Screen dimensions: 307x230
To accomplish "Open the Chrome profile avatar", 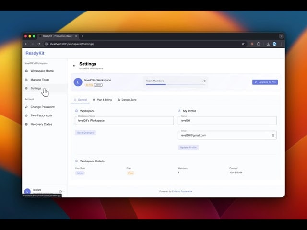I will 274,44.
